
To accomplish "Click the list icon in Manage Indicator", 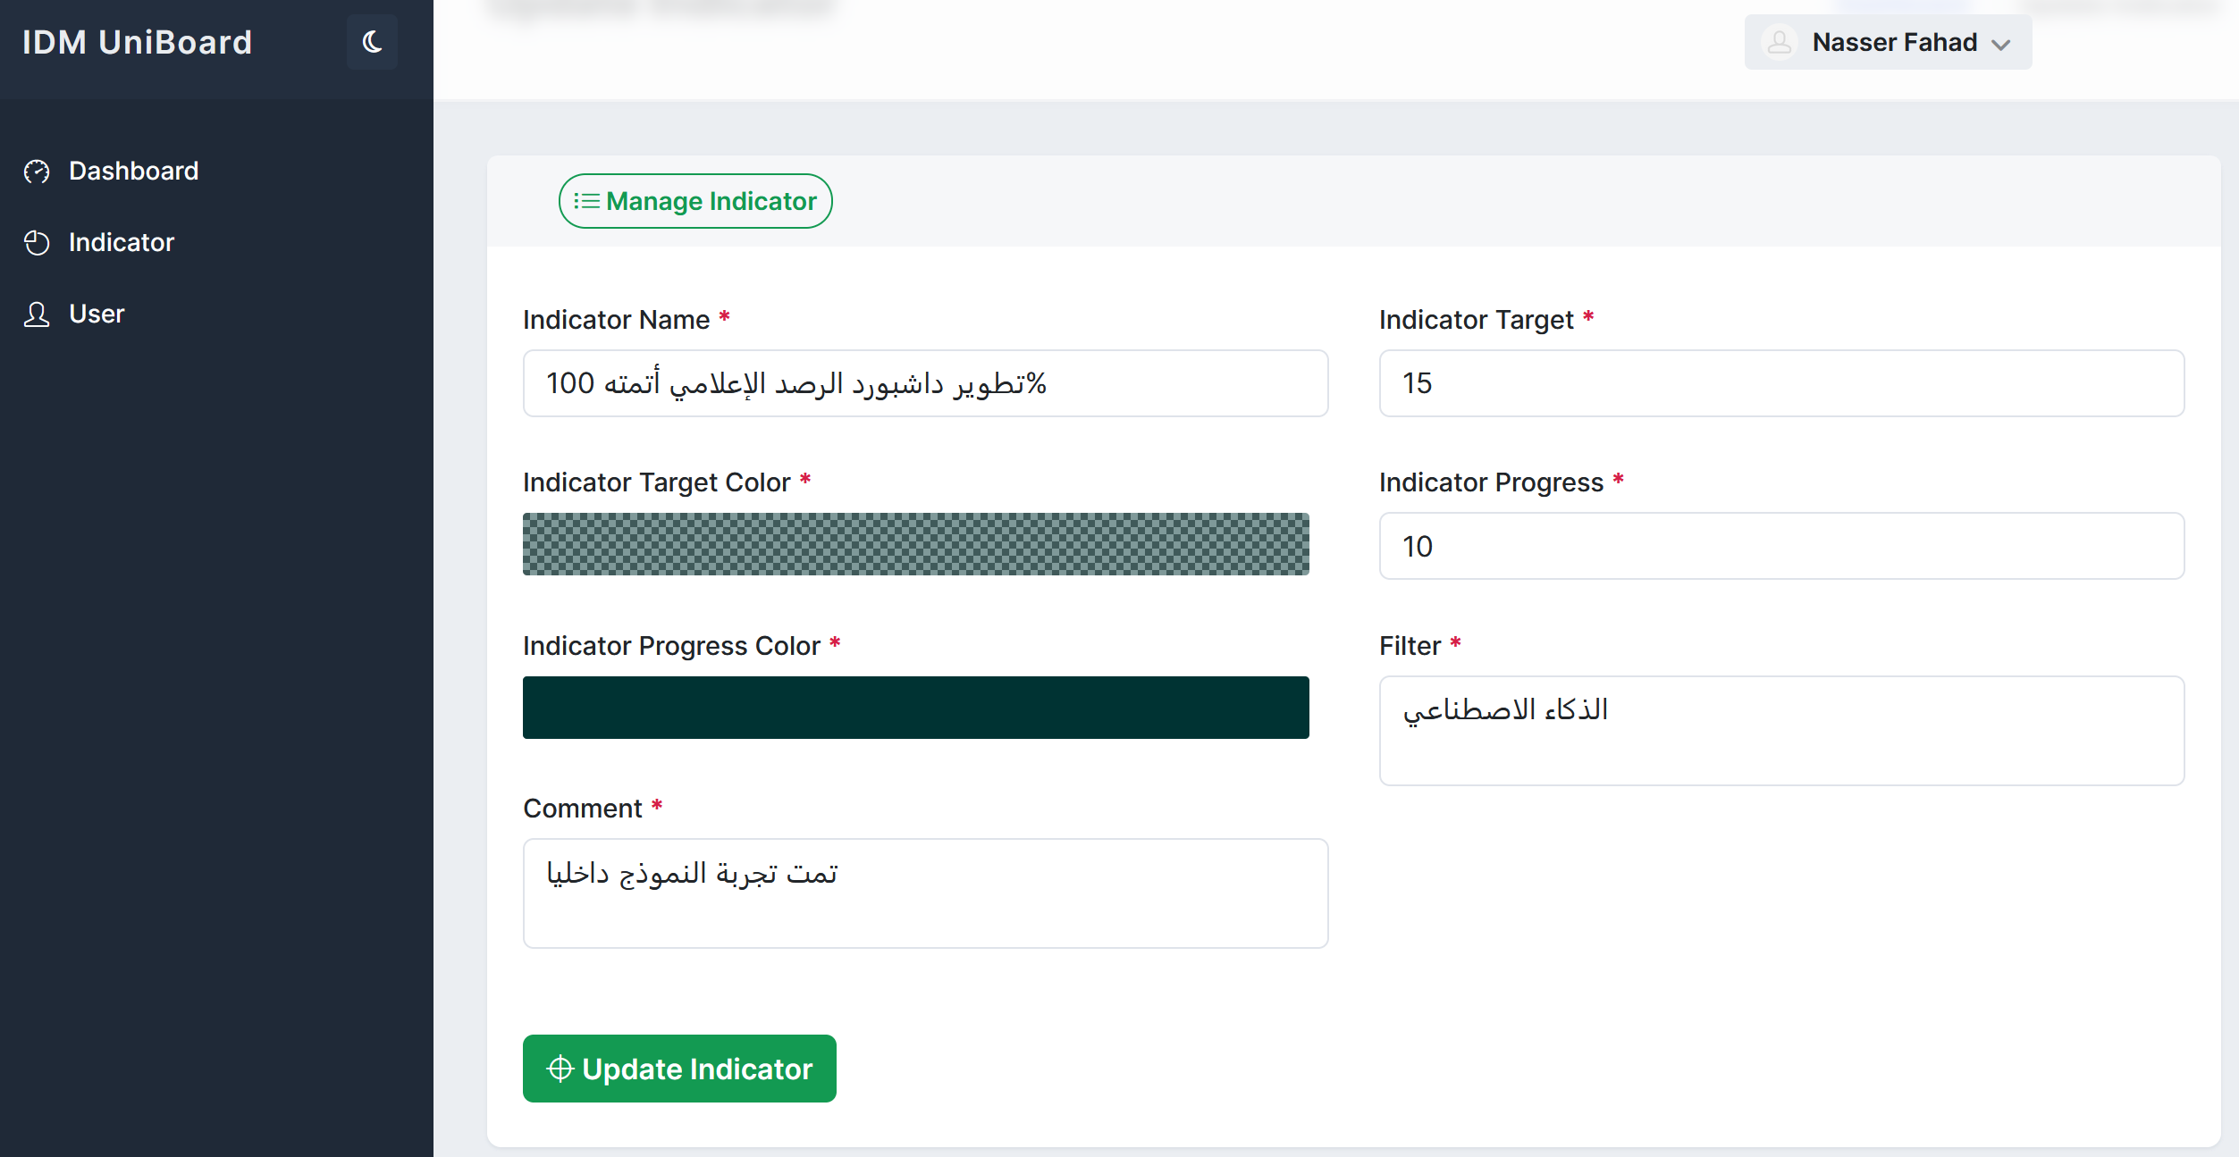I will pos(586,201).
